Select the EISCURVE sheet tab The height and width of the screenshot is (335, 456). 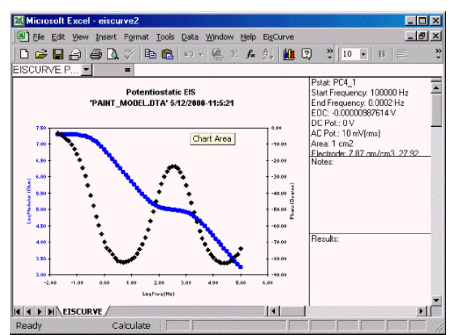(82, 311)
